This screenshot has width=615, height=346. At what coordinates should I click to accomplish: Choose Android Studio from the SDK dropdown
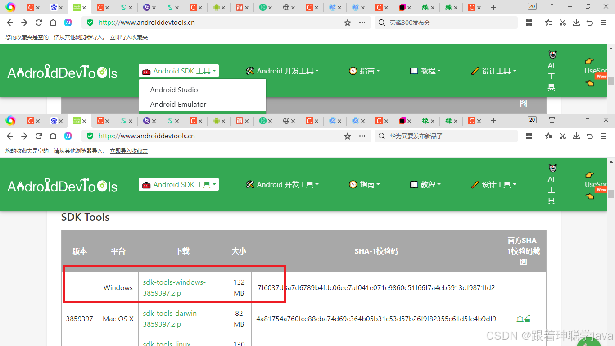click(x=174, y=90)
